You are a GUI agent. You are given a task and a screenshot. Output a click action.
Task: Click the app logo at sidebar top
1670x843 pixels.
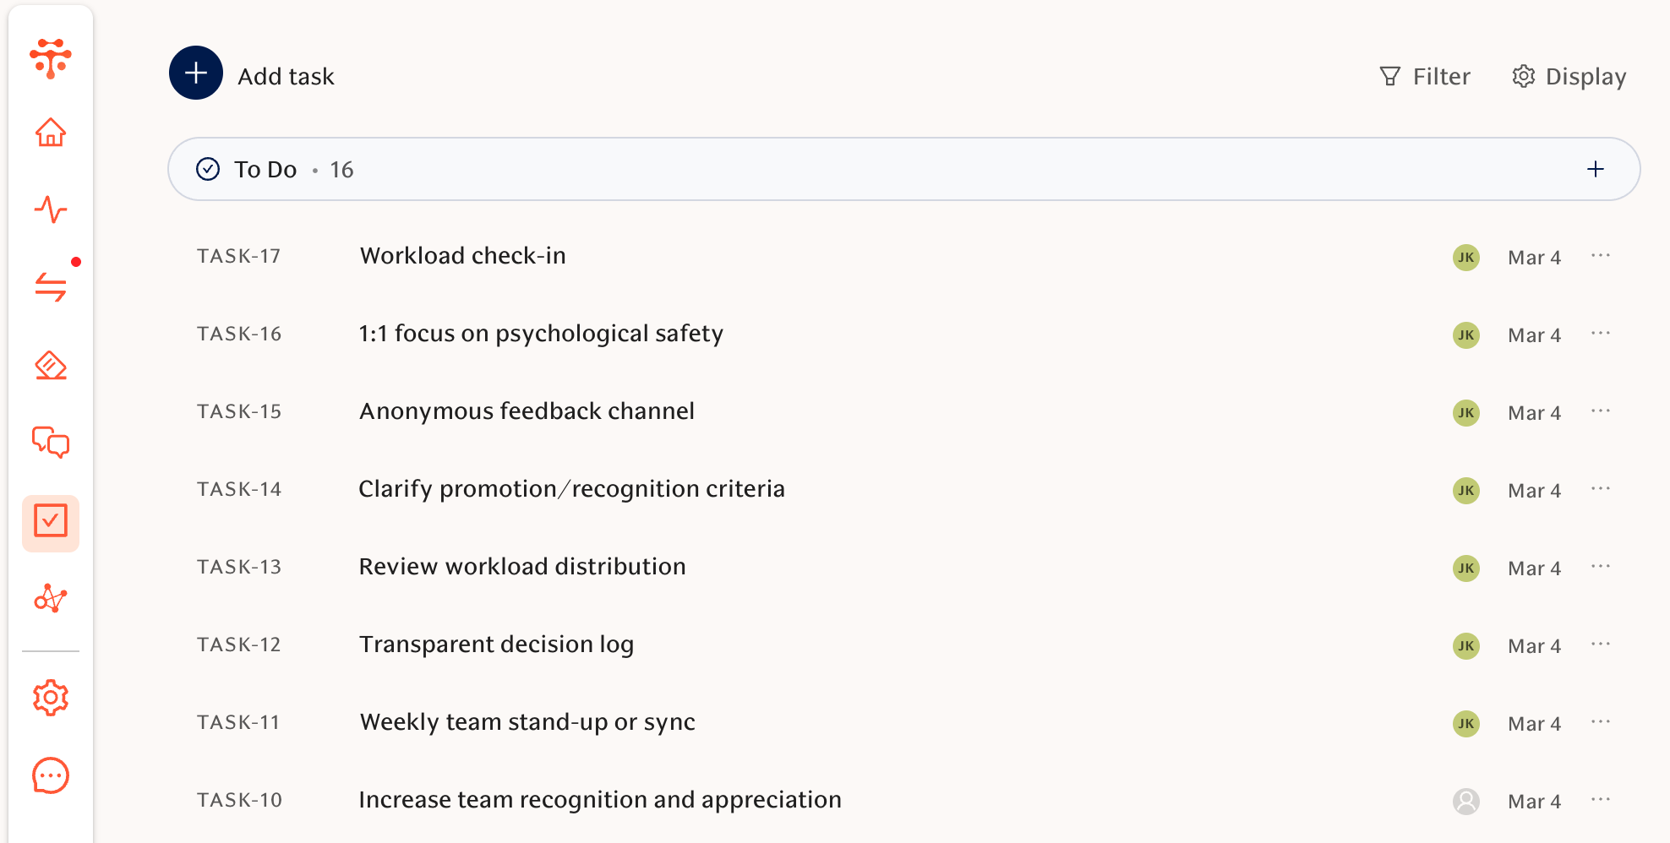51,58
